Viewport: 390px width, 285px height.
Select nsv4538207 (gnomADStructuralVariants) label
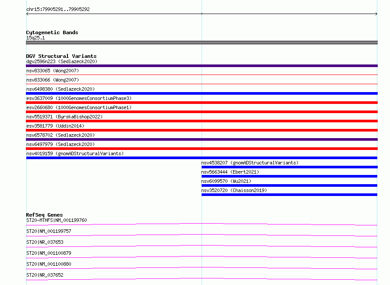pos(250,163)
